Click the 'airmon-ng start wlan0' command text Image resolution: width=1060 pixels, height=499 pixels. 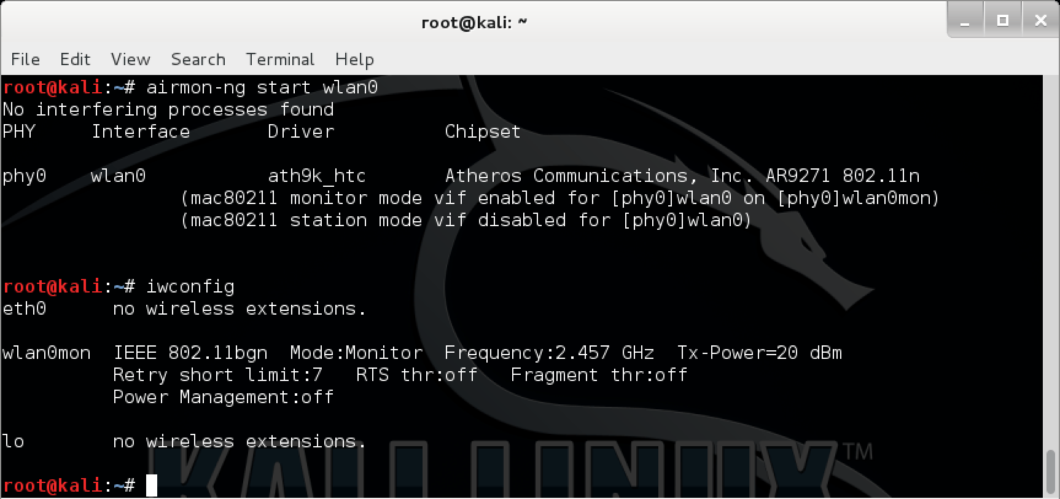pos(262,87)
